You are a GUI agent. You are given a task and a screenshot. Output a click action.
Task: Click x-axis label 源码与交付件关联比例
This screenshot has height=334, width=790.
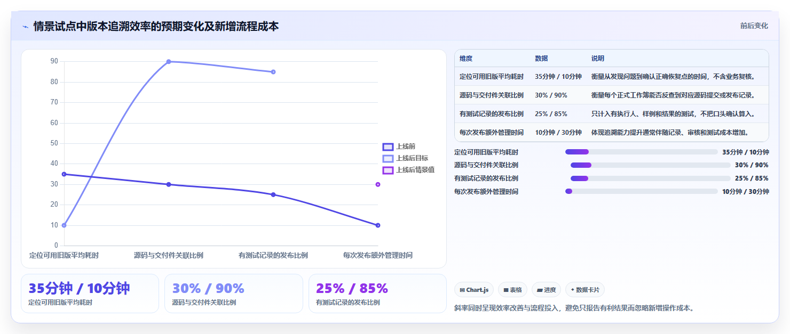point(169,255)
